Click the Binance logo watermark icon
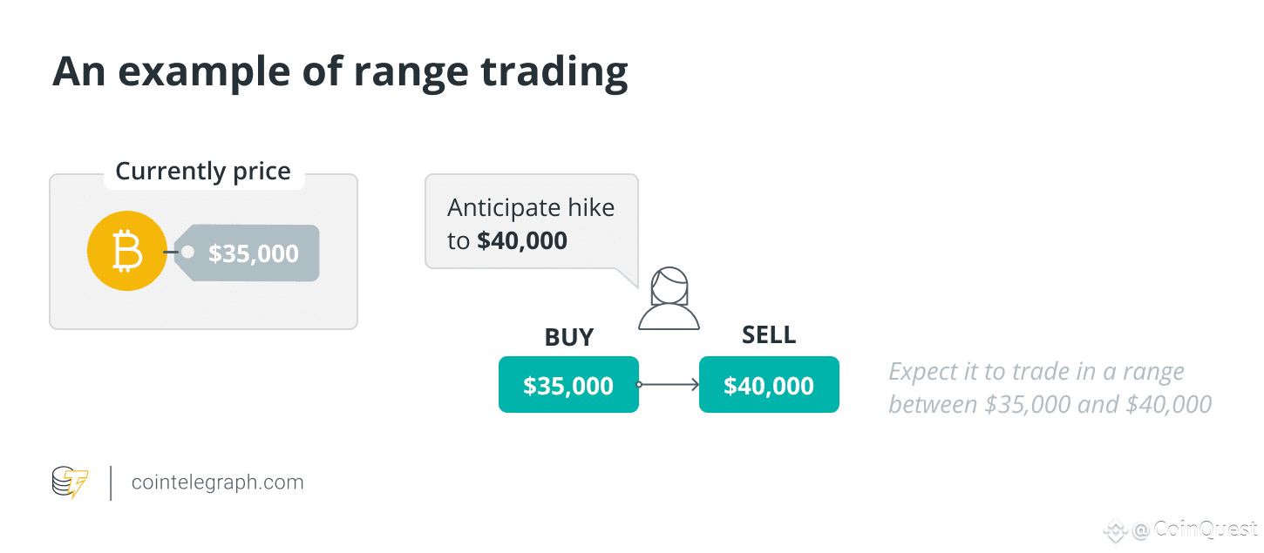Image resolution: width=1264 pixels, height=553 pixels. point(1116,529)
